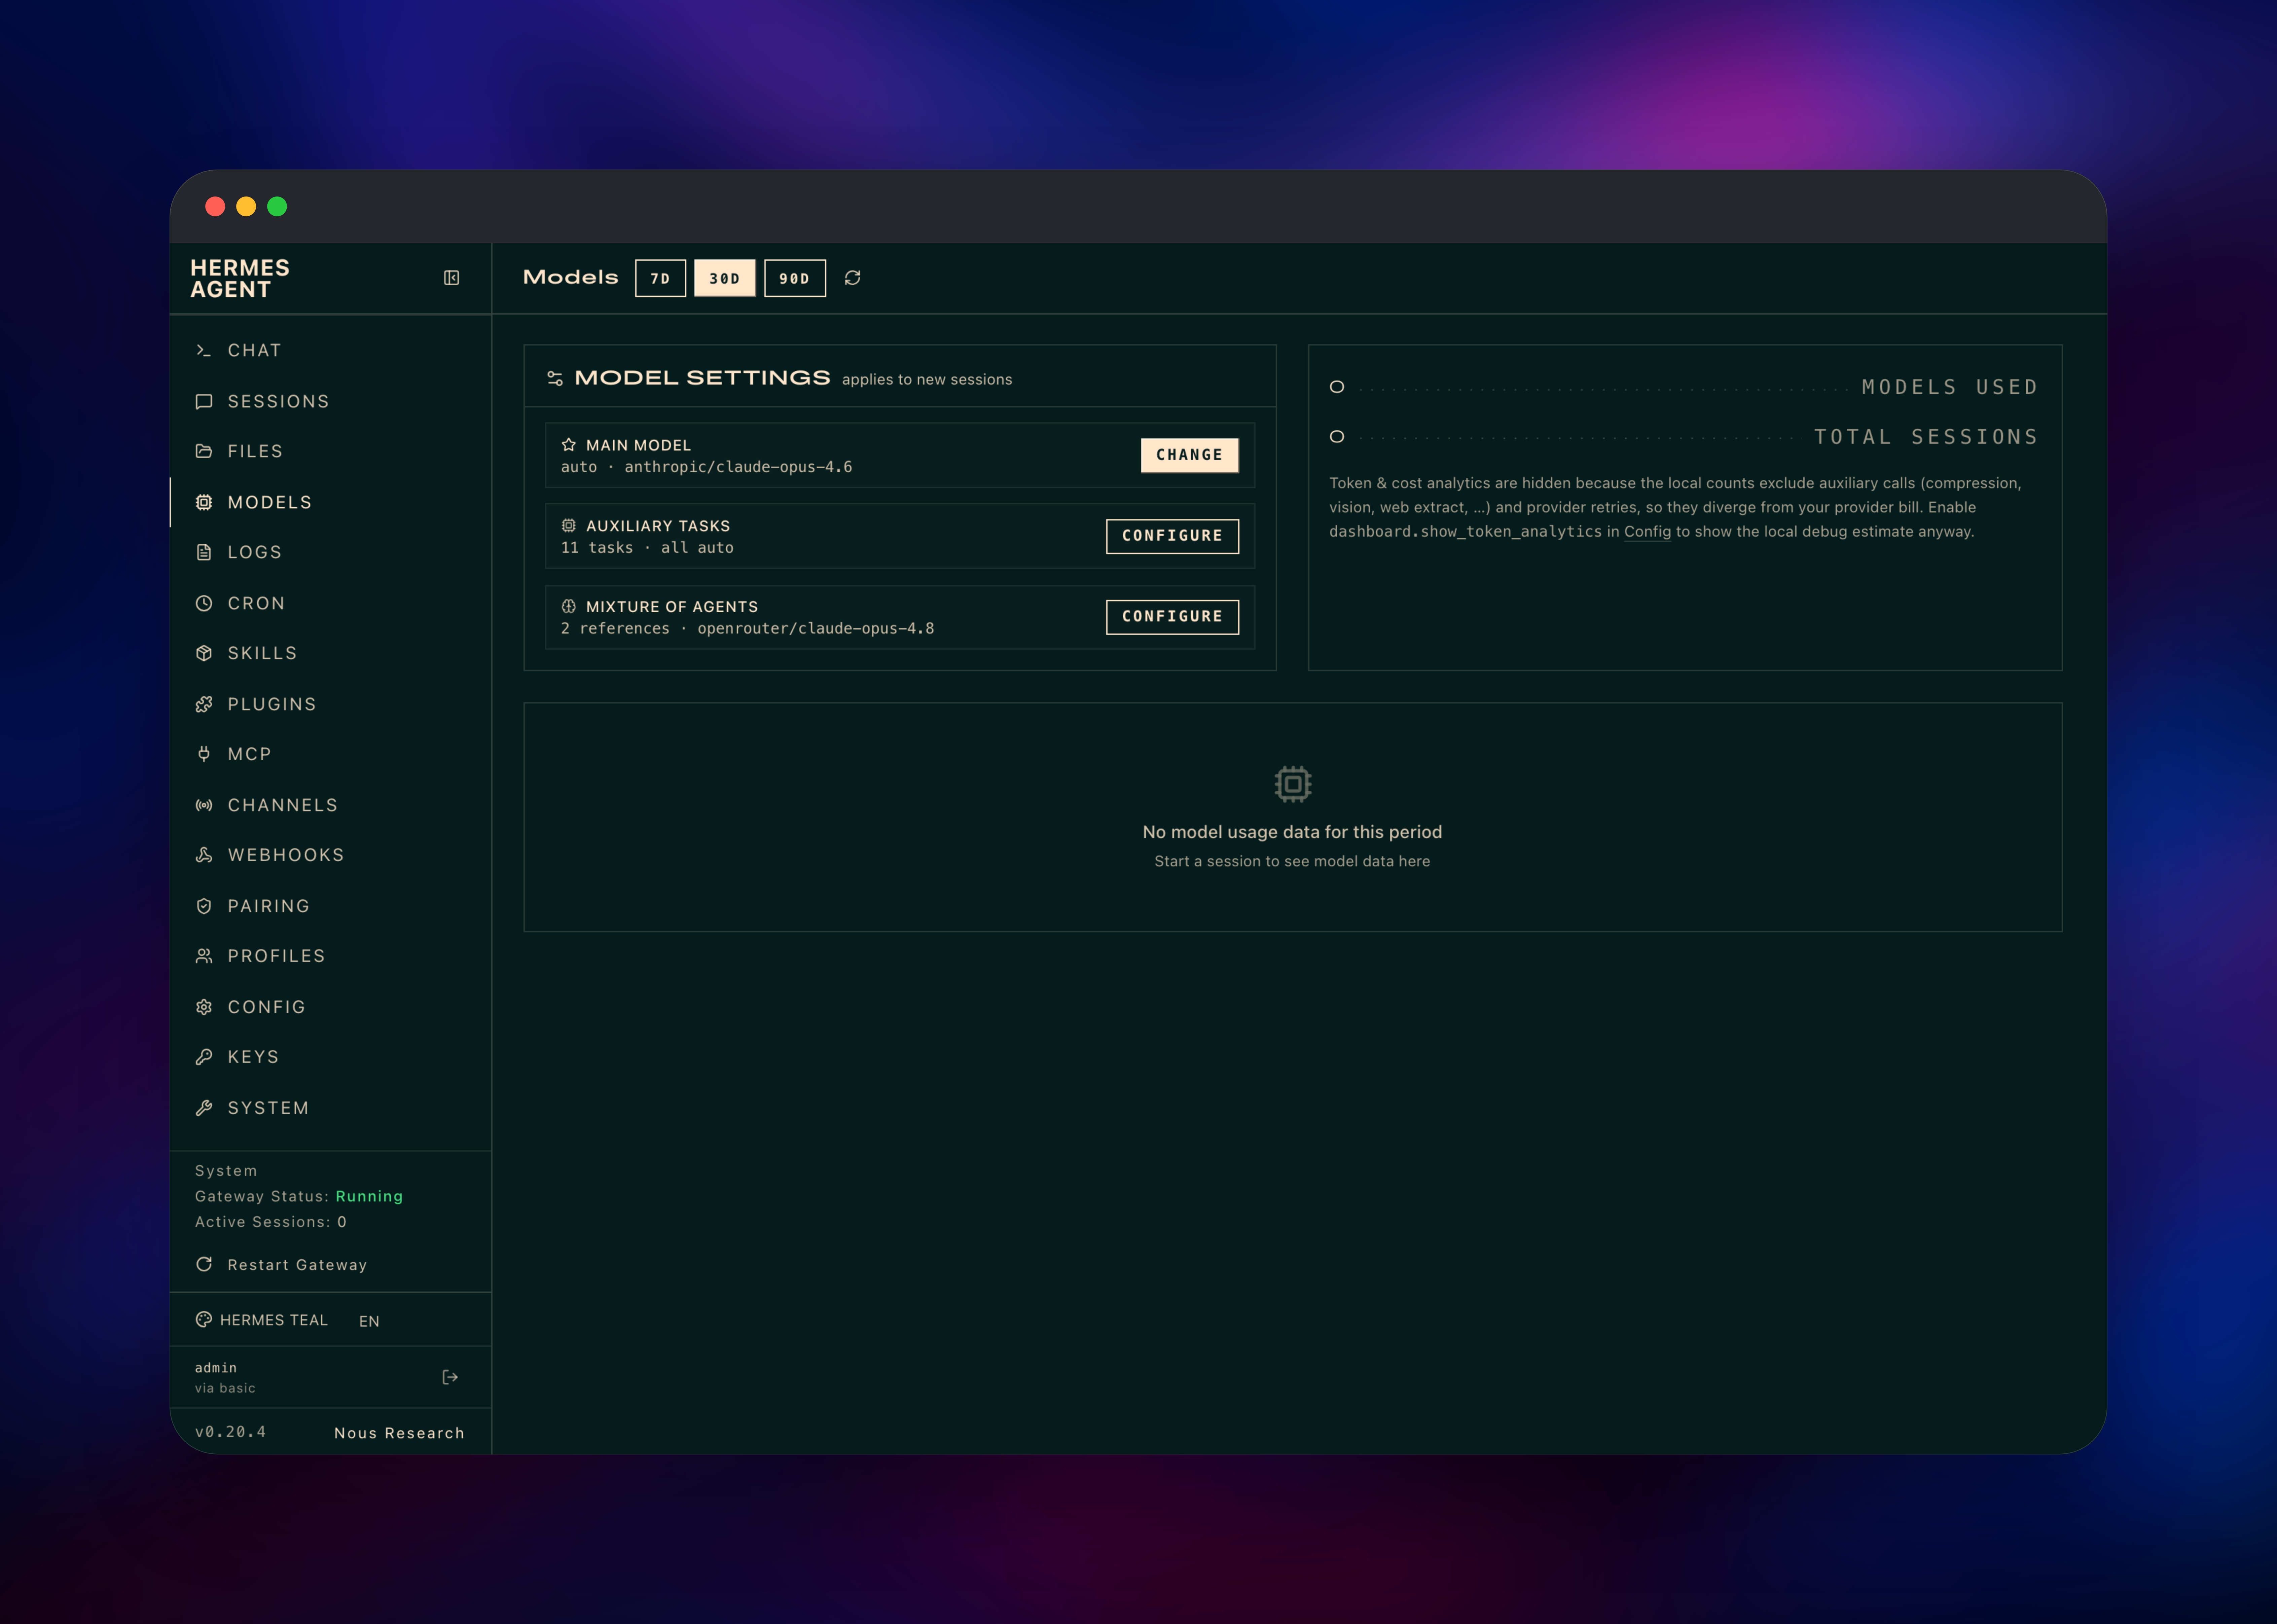Click the yellow minimize window button
This screenshot has width=2277, height=1624.
[246, 206]
